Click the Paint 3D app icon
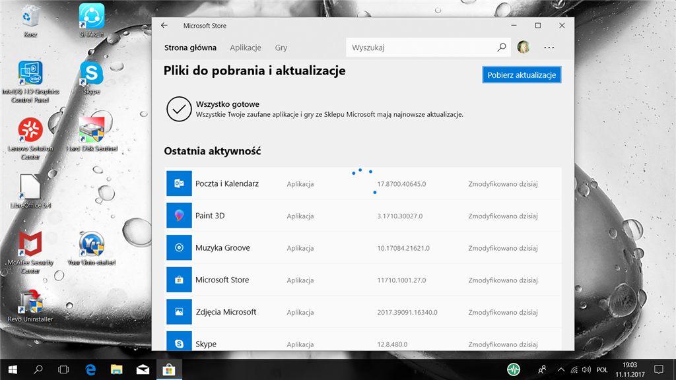This screenshot has width=676, height=380. tap(179, 216)
